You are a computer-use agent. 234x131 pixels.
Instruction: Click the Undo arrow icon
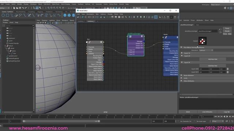click(23, 8)
